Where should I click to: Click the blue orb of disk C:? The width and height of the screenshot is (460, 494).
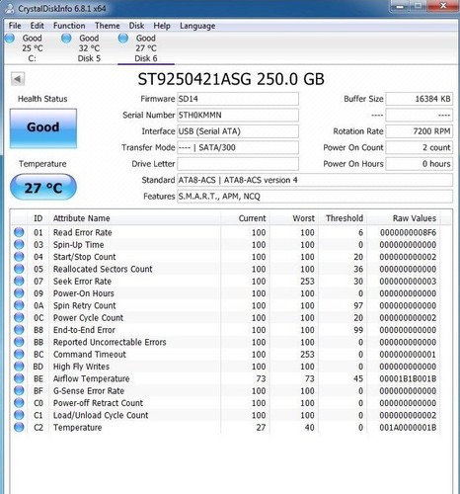pyautogui.click(x=10, y=39)
